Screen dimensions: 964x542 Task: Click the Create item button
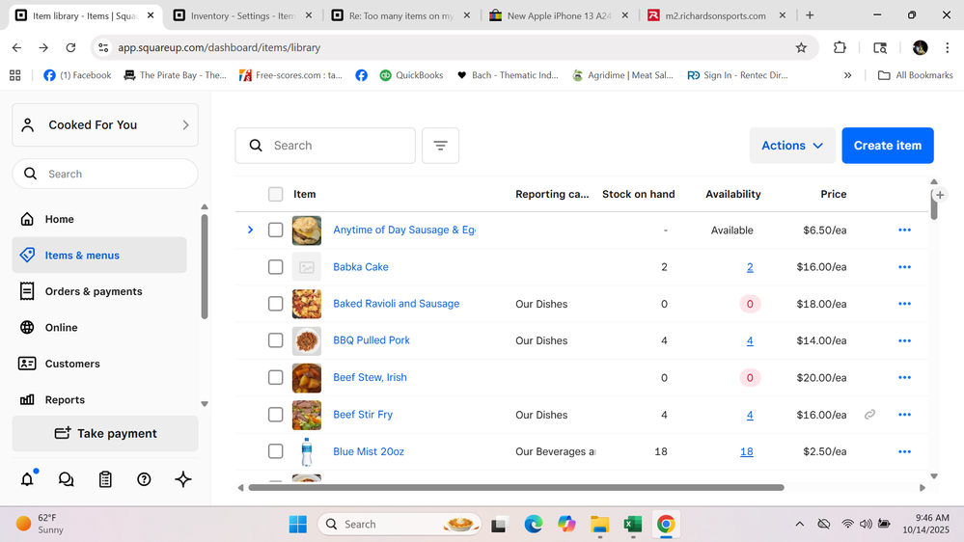[887, 146]
